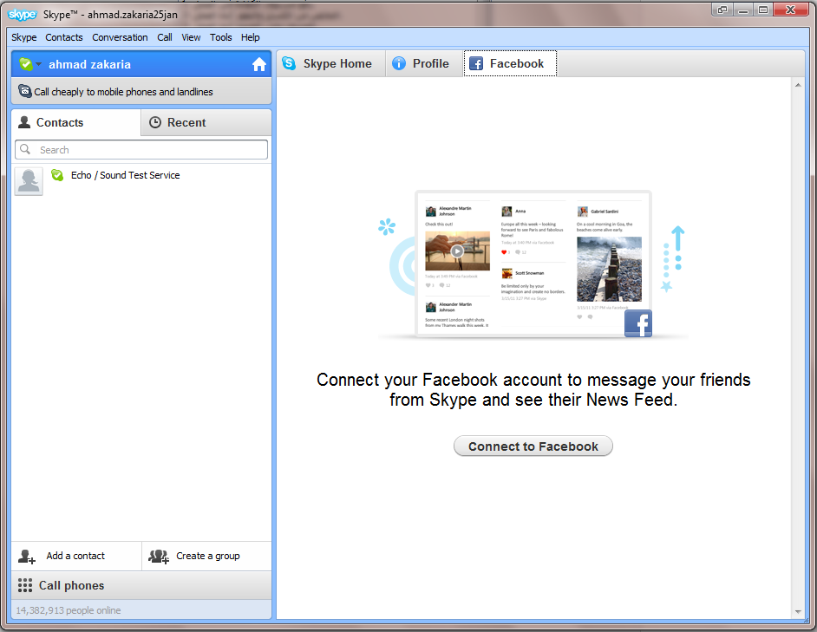The height and width of the screenshot is (632, 817).
Task: Click the add contact person-plus icon
Action: tap(27, 557)
